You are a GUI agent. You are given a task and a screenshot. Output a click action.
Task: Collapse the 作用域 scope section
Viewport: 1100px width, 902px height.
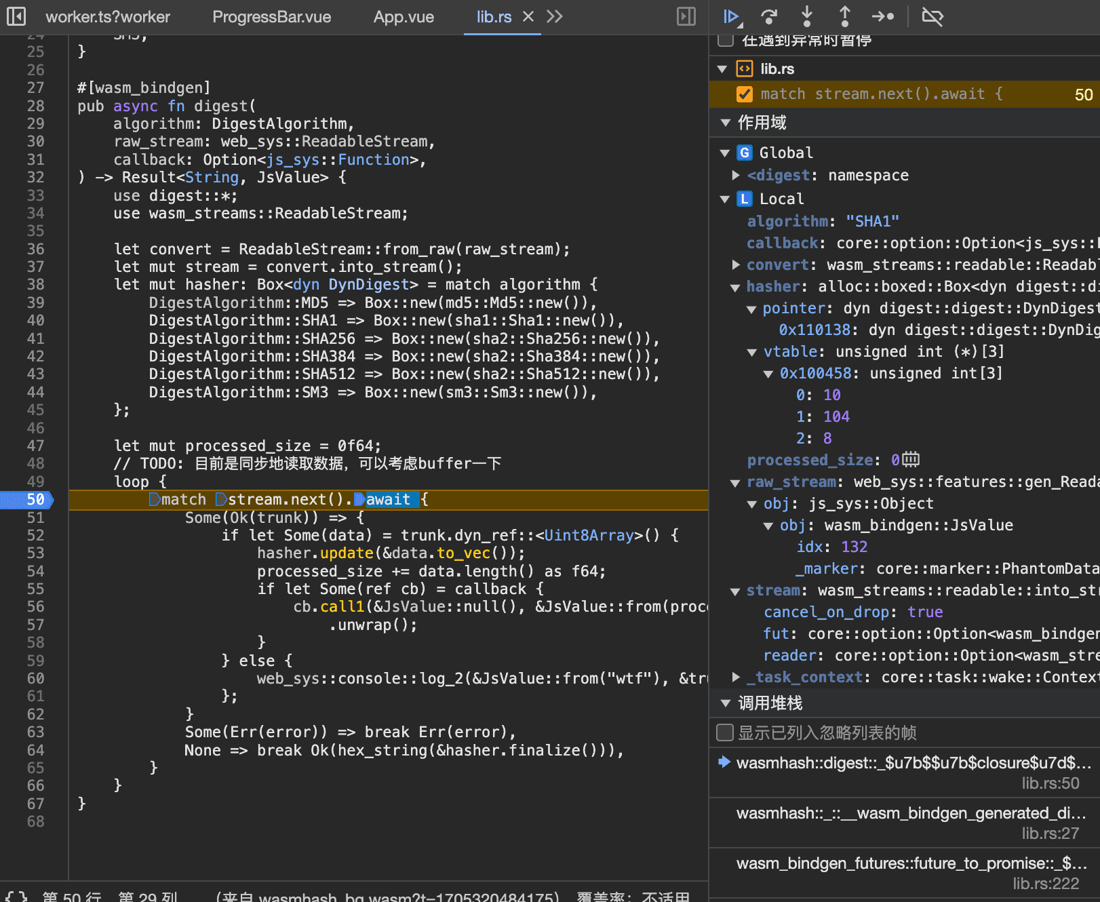tap(726, 123)
